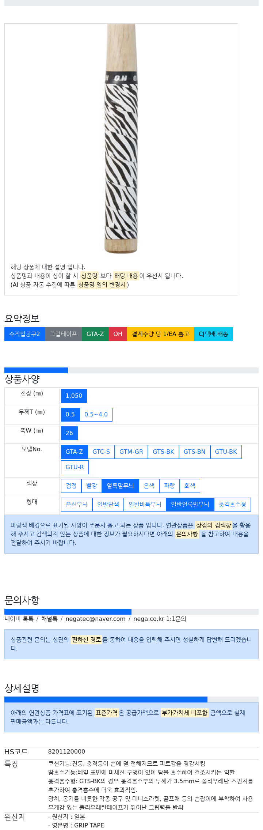Screen dimensions: 263x830
Task: Select the 은신무늬 shape option
Action: 77,505
